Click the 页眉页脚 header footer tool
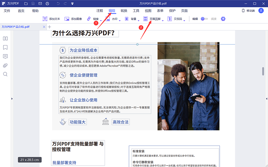This screenshot has height=167, width=268. [x=152, y=19]
